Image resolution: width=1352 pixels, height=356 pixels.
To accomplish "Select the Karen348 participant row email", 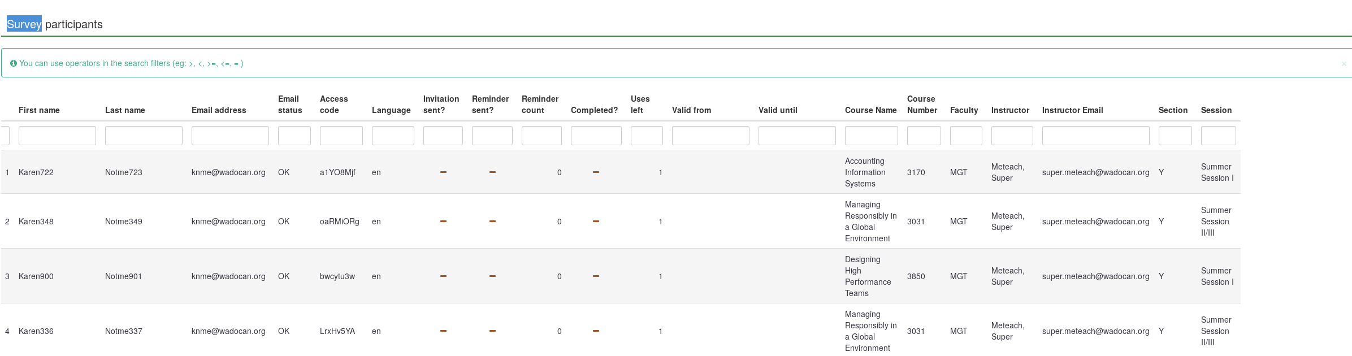I will (228, 222).
